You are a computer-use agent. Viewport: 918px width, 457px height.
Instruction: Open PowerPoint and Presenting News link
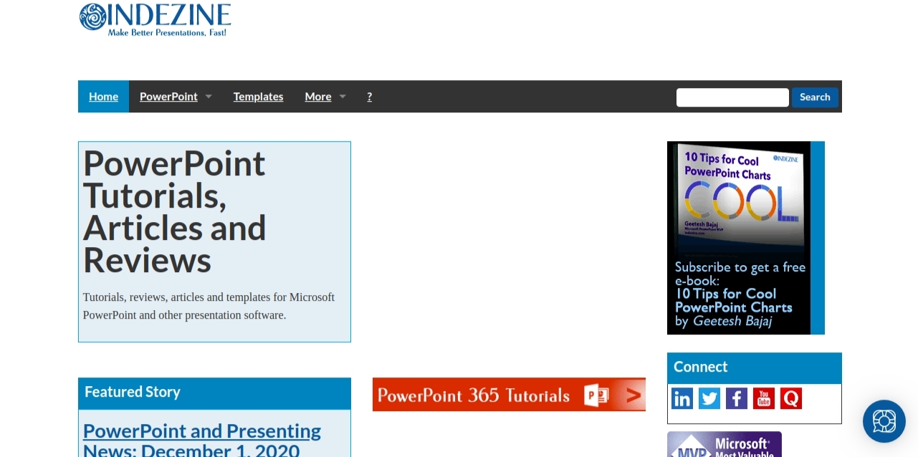point(202,441)
